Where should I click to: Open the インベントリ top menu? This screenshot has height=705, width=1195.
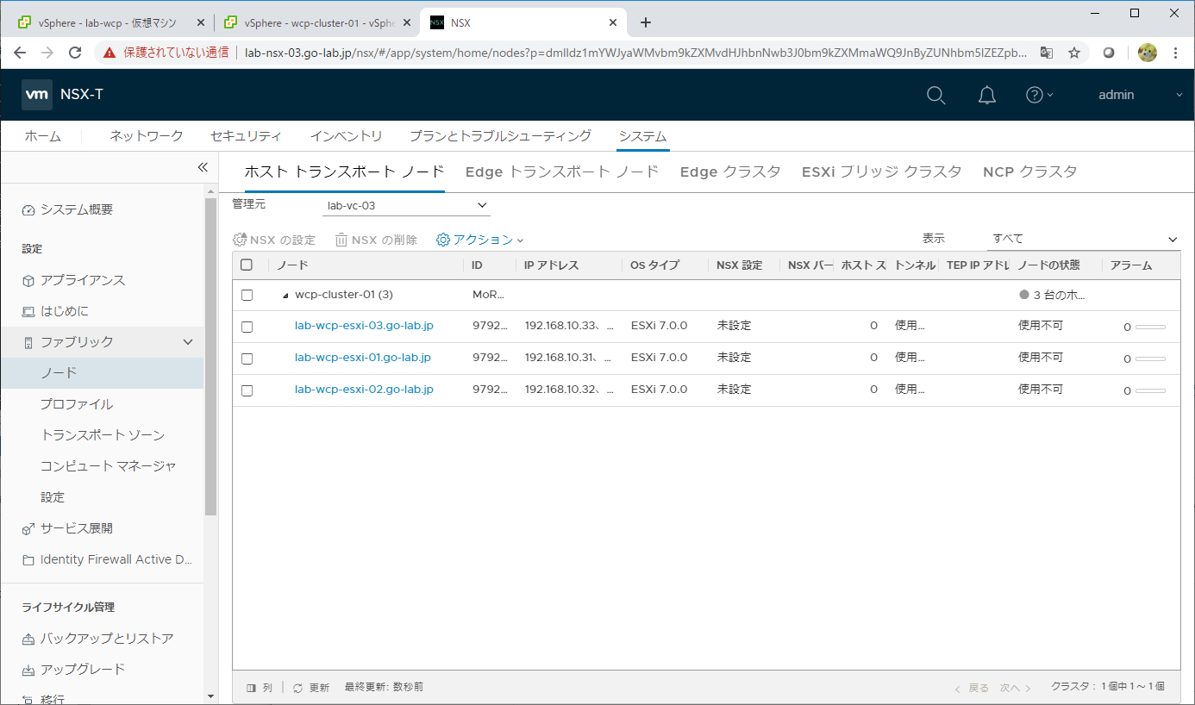[346, 136]
